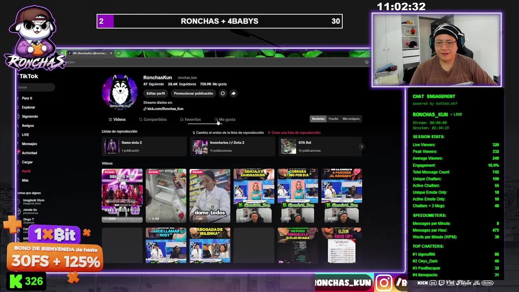519x292 pixels.
Task: Click the GTA Rol playlist cover
Action: click(x=288, y=146)
